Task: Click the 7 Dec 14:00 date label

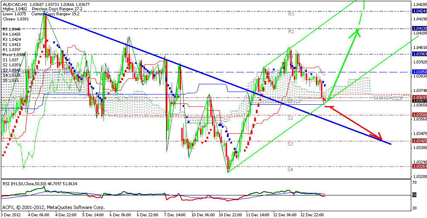Action: point(174,215)
